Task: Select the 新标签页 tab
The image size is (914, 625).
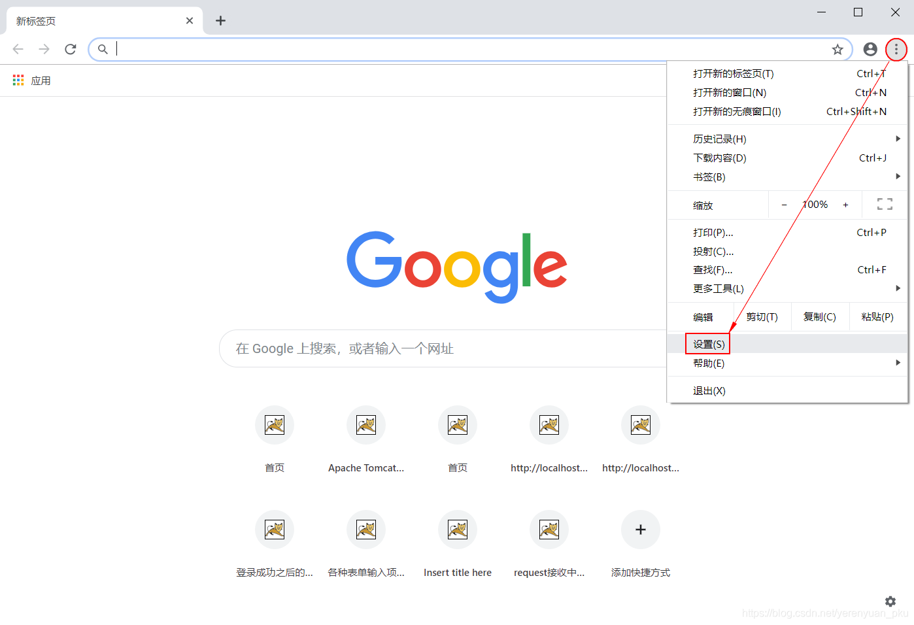Action: tap(105, 21)
